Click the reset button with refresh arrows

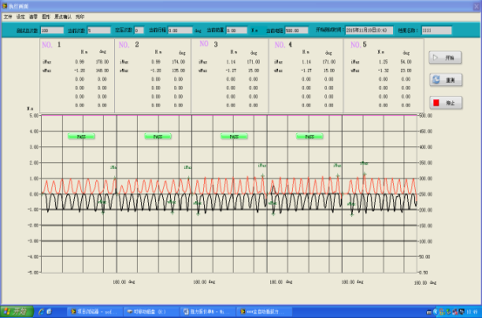(x=445, y=80)
